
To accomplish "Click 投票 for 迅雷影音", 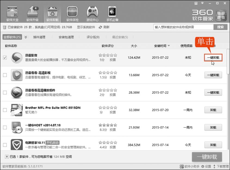I will pyautogui.click(x=113, y=60).
